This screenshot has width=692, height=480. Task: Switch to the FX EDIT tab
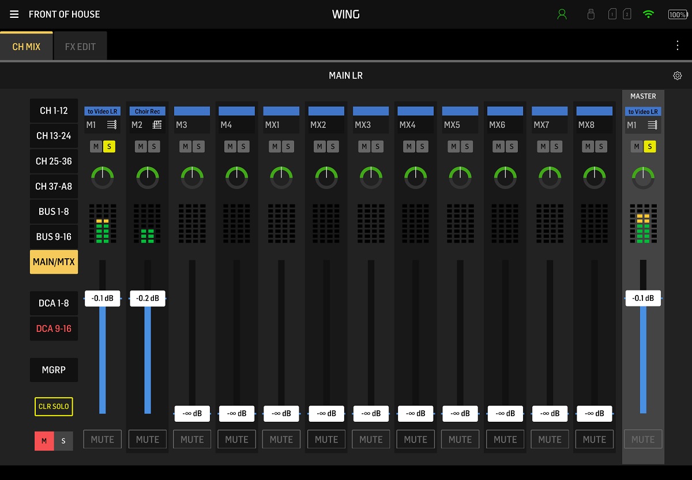(x=80, y=47)
